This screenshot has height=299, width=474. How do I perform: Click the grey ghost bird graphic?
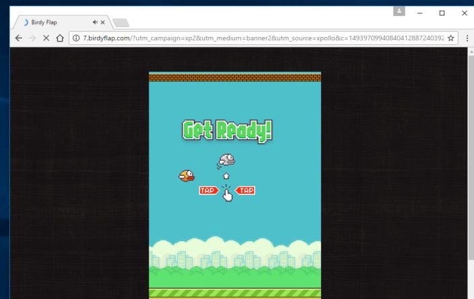point(226,161)
